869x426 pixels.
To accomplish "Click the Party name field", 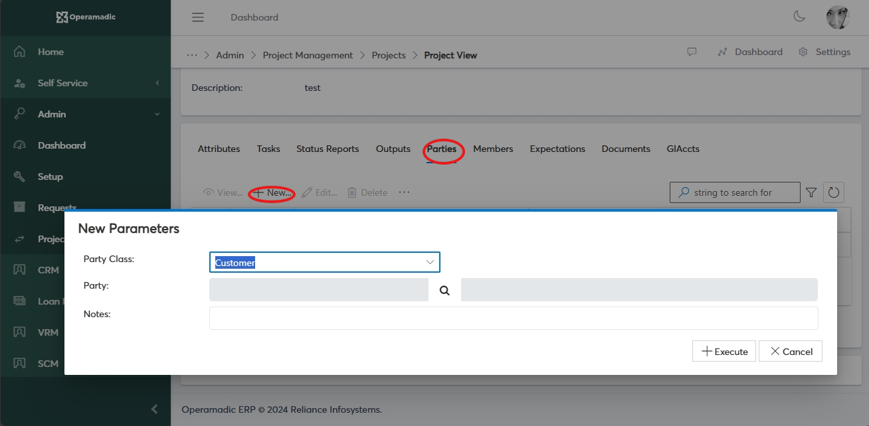I will [639, 290].
